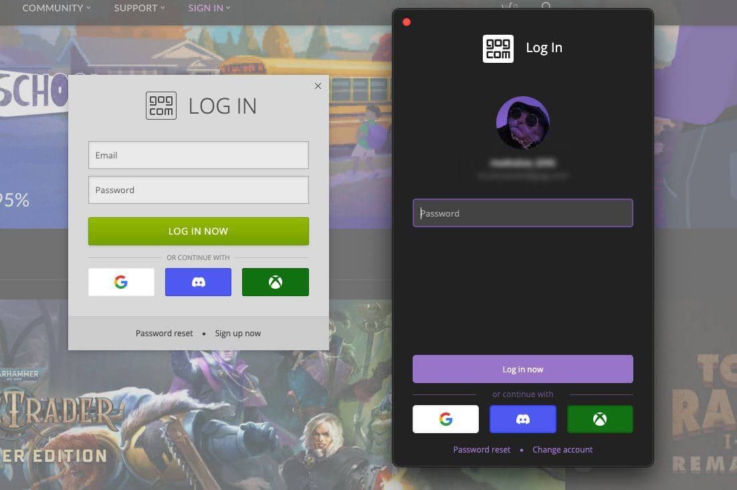Click Password reset link in dark window
This screenshot has width=737, height=490.
482,450
